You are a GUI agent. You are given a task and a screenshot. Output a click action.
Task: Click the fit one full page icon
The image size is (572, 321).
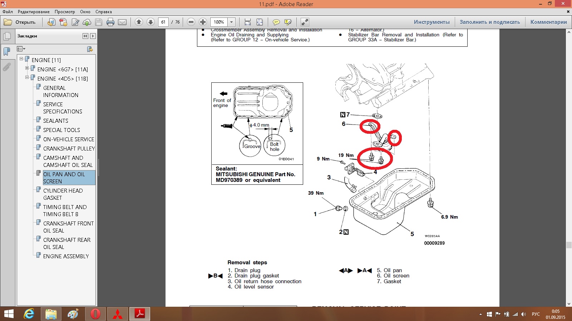260,22
